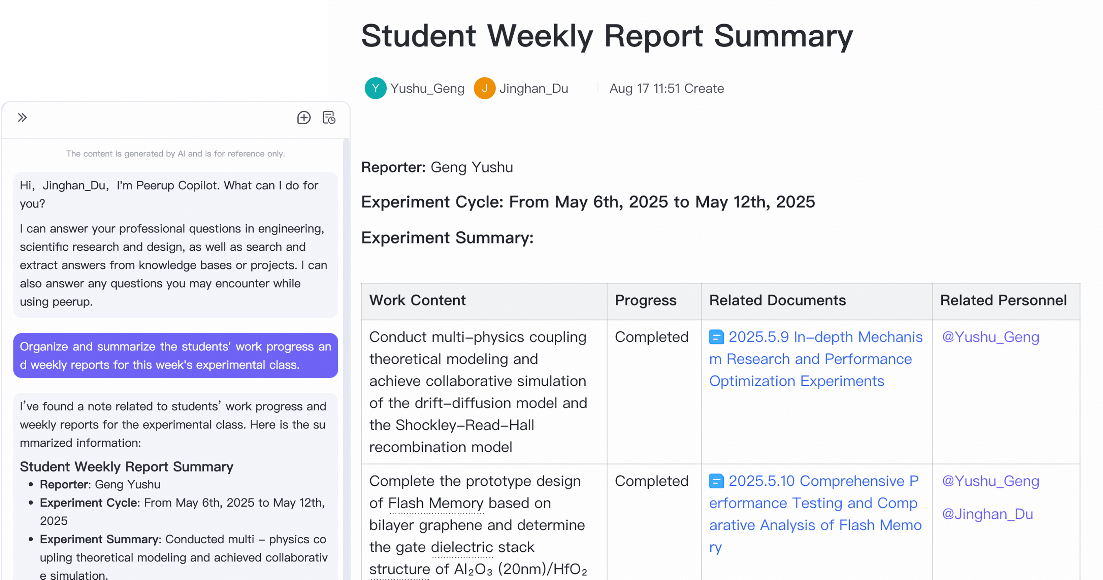The height and width of the screenshot is (580, 1103).
Task: Click the Experiment Summary heading
Action: click(x=447, y=238)
